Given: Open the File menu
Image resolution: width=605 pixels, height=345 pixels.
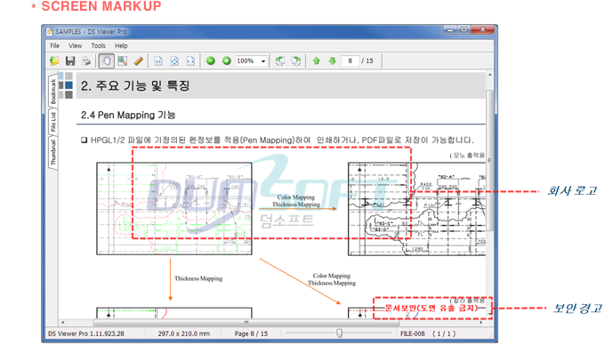Looking at the screenshot, I should [x=55, y=46].
